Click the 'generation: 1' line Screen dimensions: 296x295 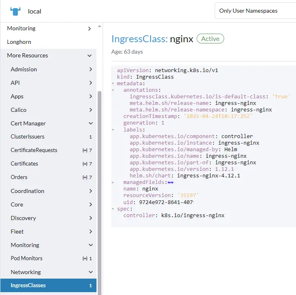tap(144, 123)
